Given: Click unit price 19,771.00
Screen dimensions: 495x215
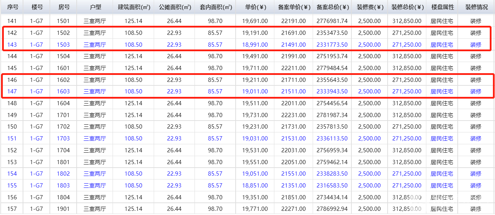Looking at the screenshot, I should 255,209.
